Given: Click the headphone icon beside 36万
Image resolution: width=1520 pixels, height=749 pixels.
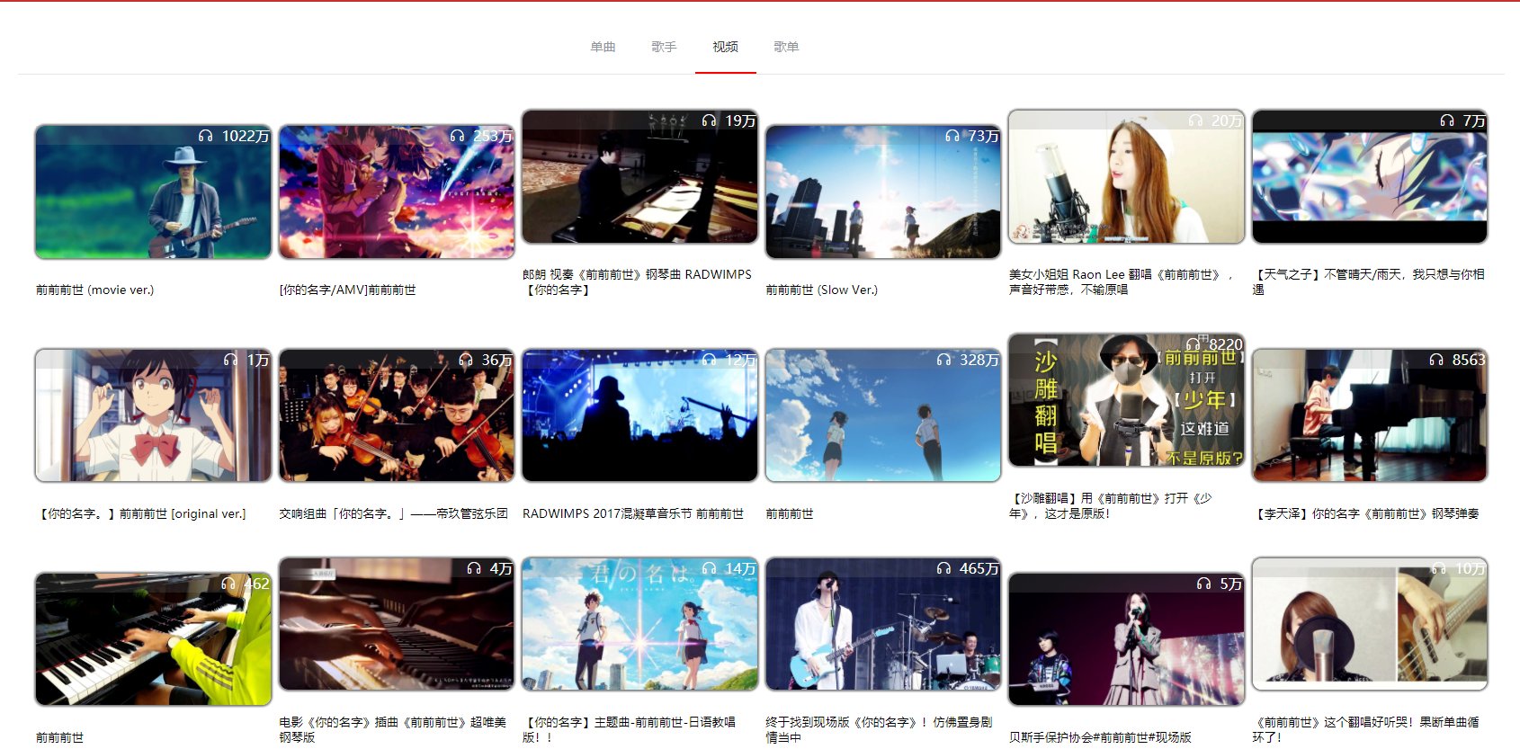Looking at the screenshot, I should 466,360.
